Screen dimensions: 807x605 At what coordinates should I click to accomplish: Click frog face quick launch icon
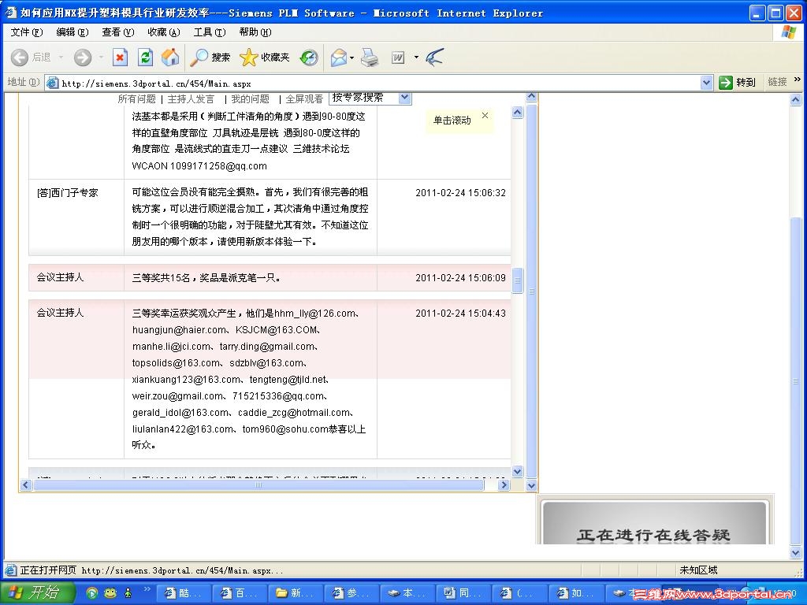click(110, 593)
